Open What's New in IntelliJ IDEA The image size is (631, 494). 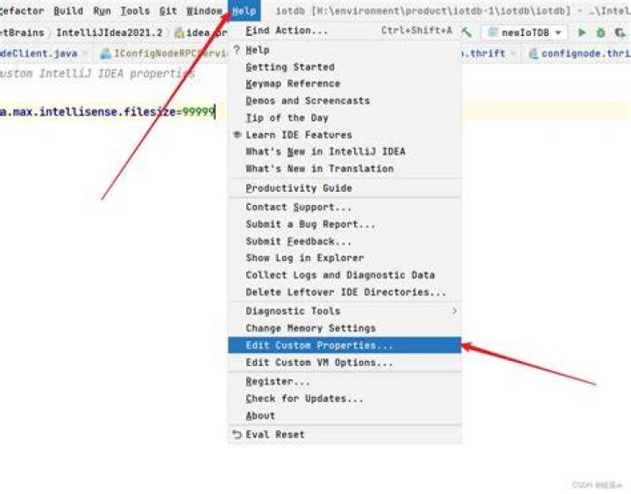coord(344,152)
